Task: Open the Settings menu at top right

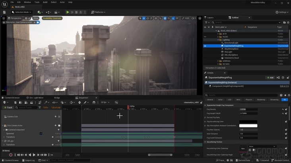Action: coord(282,12)
